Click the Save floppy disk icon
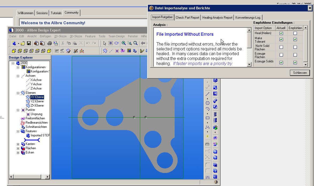The image size is (314, 186). 29,43
